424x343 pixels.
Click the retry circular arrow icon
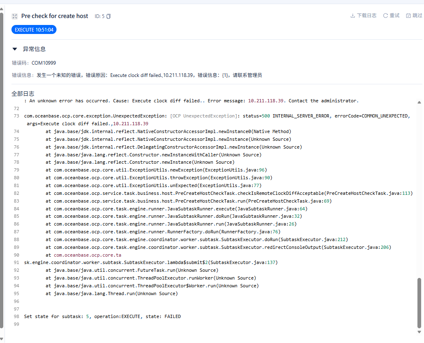(x=385, y=16)
